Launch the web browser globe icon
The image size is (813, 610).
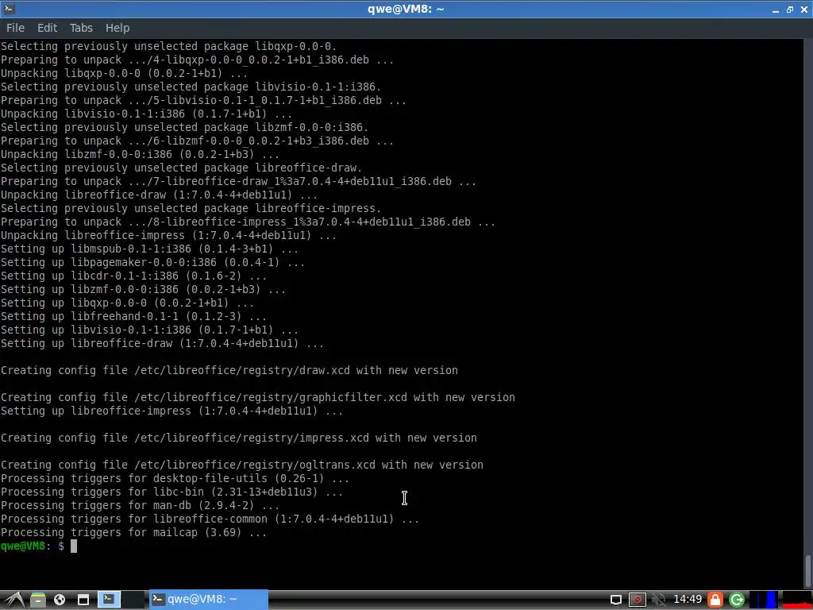point(60,600)
